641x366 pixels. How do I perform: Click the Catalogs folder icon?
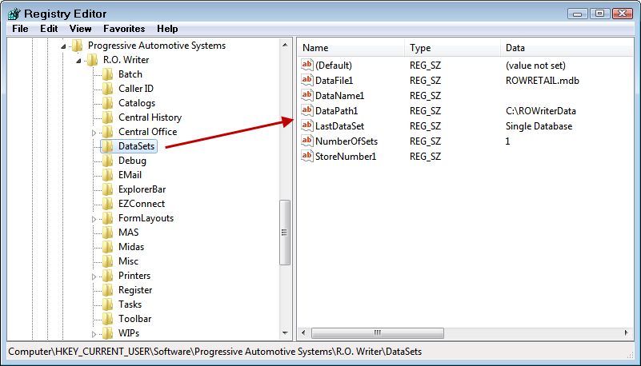pos(107,103)
